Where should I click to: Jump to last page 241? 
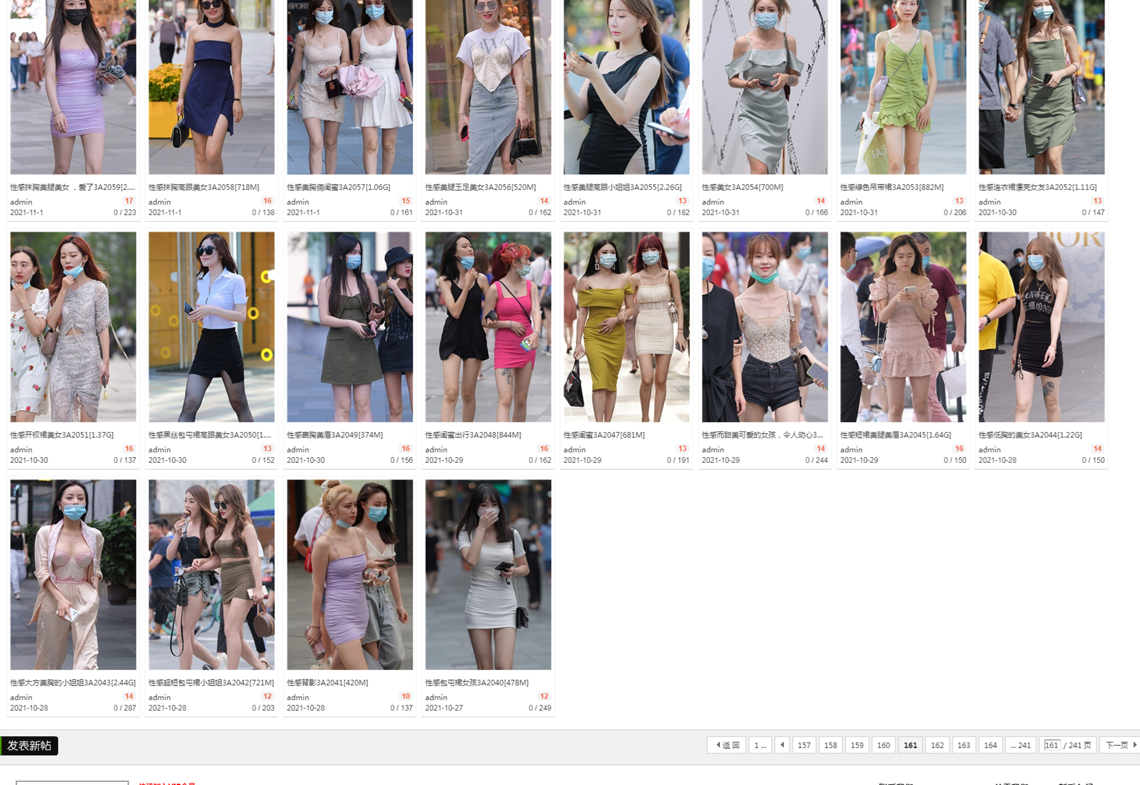(1021, 745)
